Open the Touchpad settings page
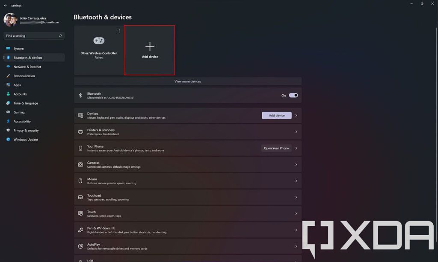Image resolution: width=438 pixels, height=262 pixels. 187,197
